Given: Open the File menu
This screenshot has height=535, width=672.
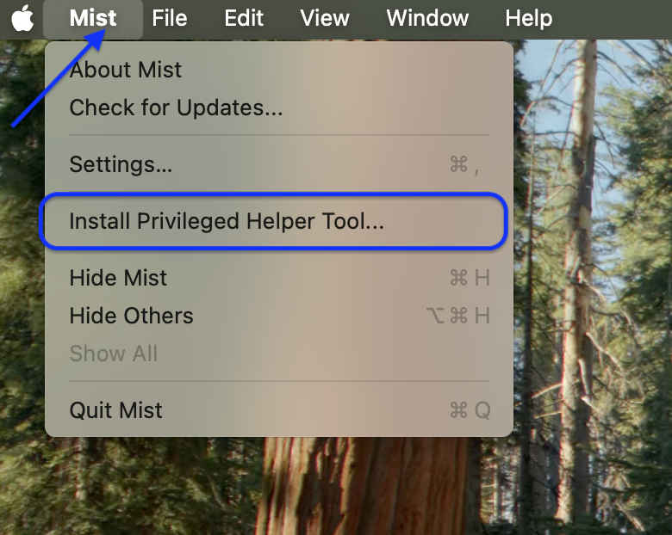Looking at the screenshot, I should tap(169, 18).
